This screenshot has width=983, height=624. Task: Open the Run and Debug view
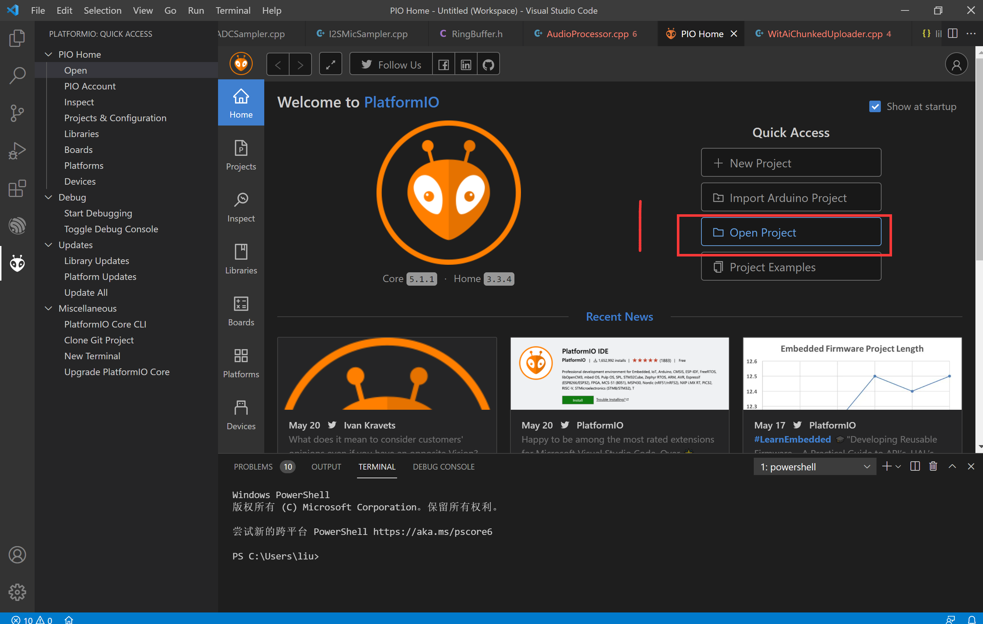tap(17, 150)
